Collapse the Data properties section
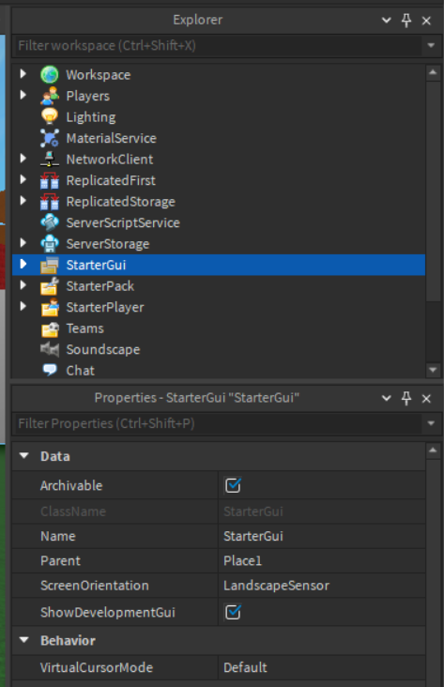The width and height of the screenshot is (444, 687). coord(24,456)
